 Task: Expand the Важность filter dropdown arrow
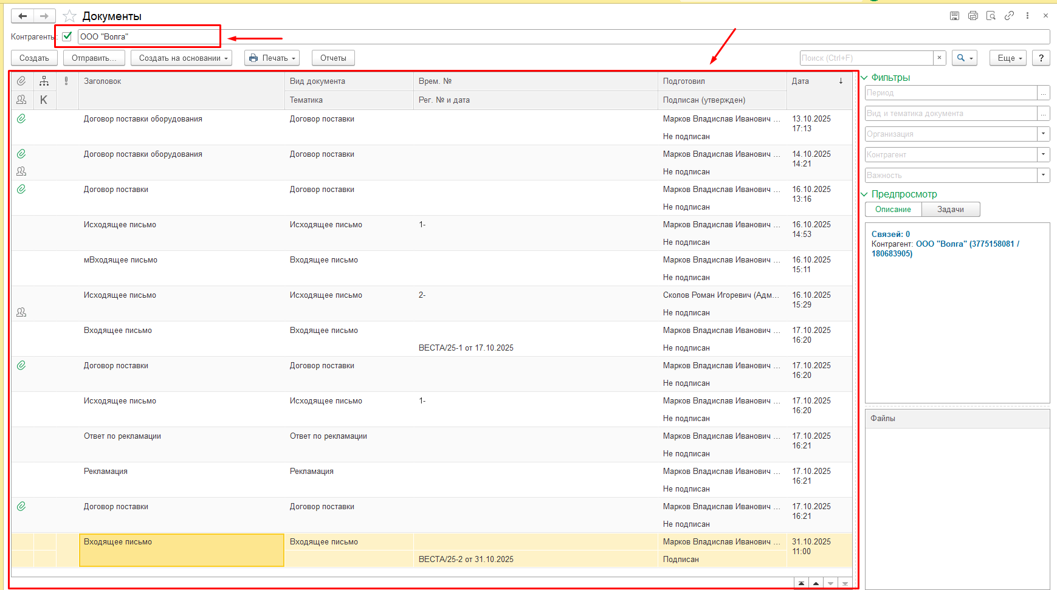[1044, 175]
